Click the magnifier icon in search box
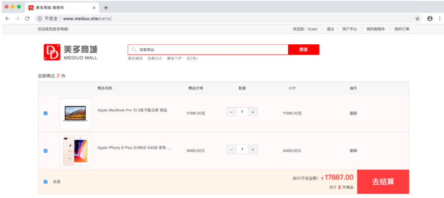 pos(134,49)
